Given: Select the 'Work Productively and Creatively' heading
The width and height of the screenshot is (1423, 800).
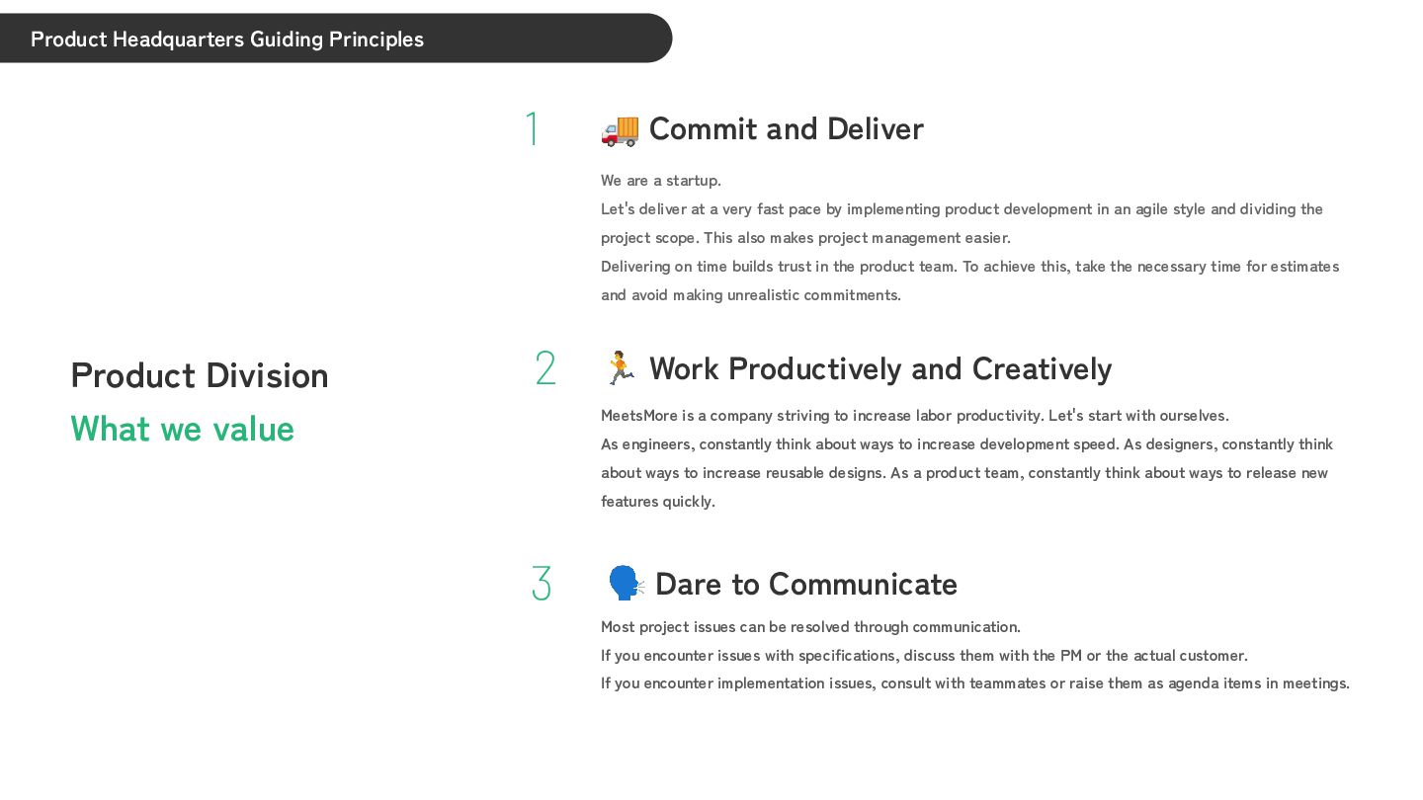Looking at the screenshot, I should coord(879,368).
